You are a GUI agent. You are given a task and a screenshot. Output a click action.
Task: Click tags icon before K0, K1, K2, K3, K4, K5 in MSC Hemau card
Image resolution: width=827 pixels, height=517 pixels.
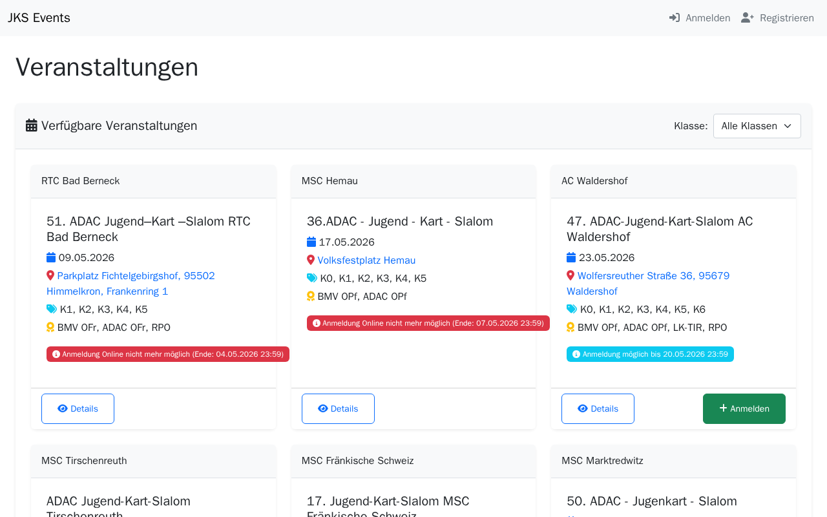click(x=312, y=278)
